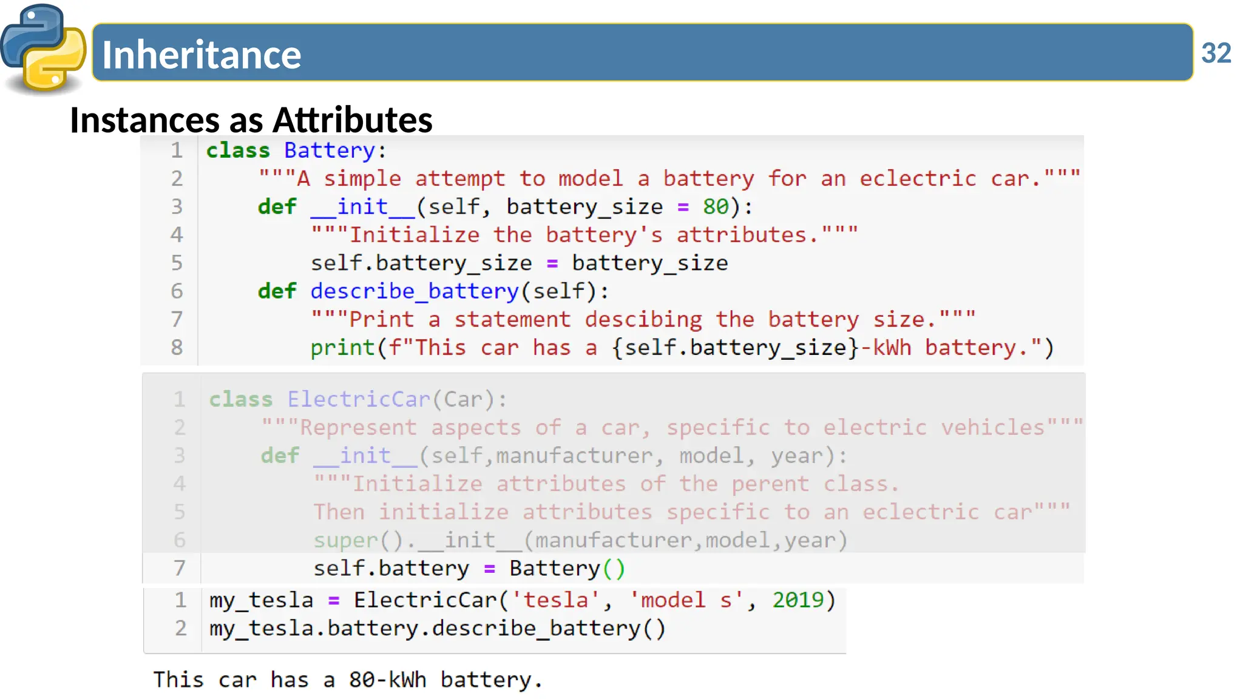Click 'my_tesla.battery.describe_battery()' line
1243x699 pixels.
point(438,628)
